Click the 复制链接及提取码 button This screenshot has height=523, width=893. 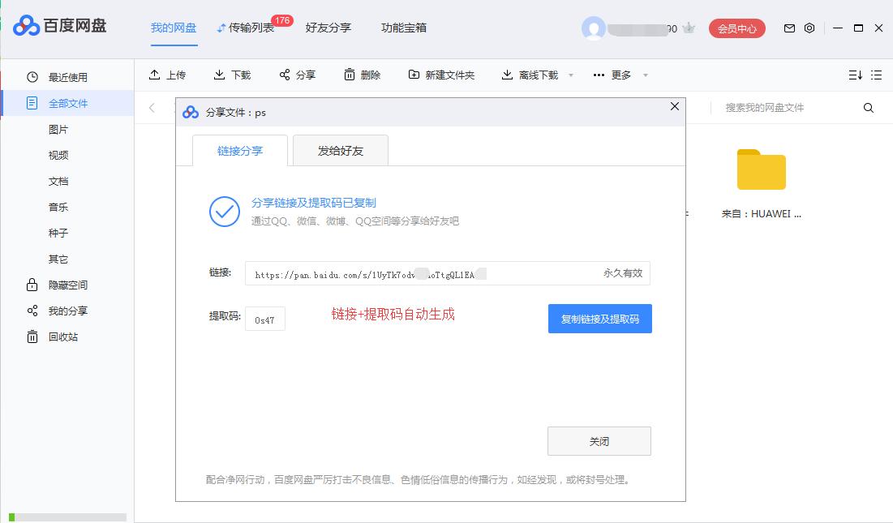point(599,319)
